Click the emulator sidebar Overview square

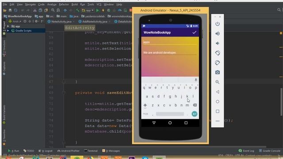(x=218, y=111)
